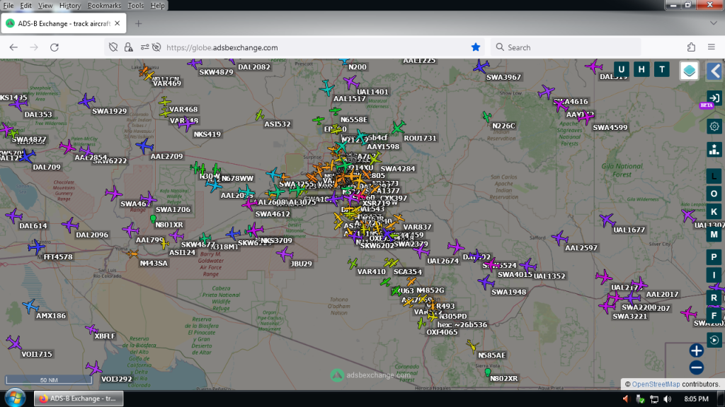
Task: Click the browser Search field
Action: pos(566,47)
